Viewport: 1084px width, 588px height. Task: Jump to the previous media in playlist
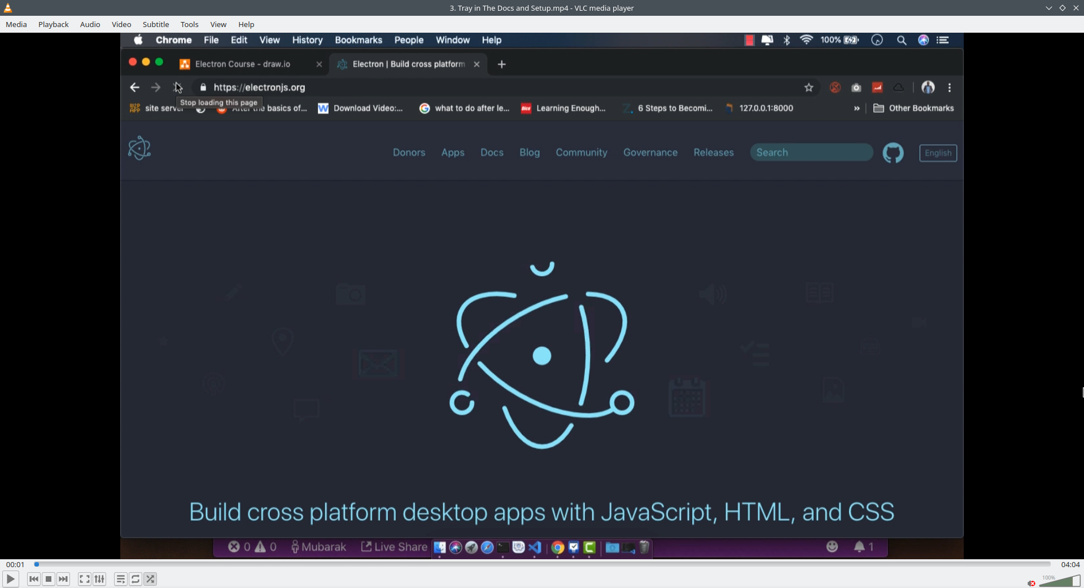point(34,579)
